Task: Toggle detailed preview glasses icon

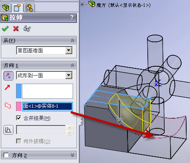Action: [27, 29]
